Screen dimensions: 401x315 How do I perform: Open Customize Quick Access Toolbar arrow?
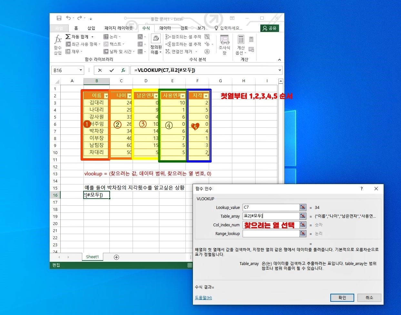(91, 19)
